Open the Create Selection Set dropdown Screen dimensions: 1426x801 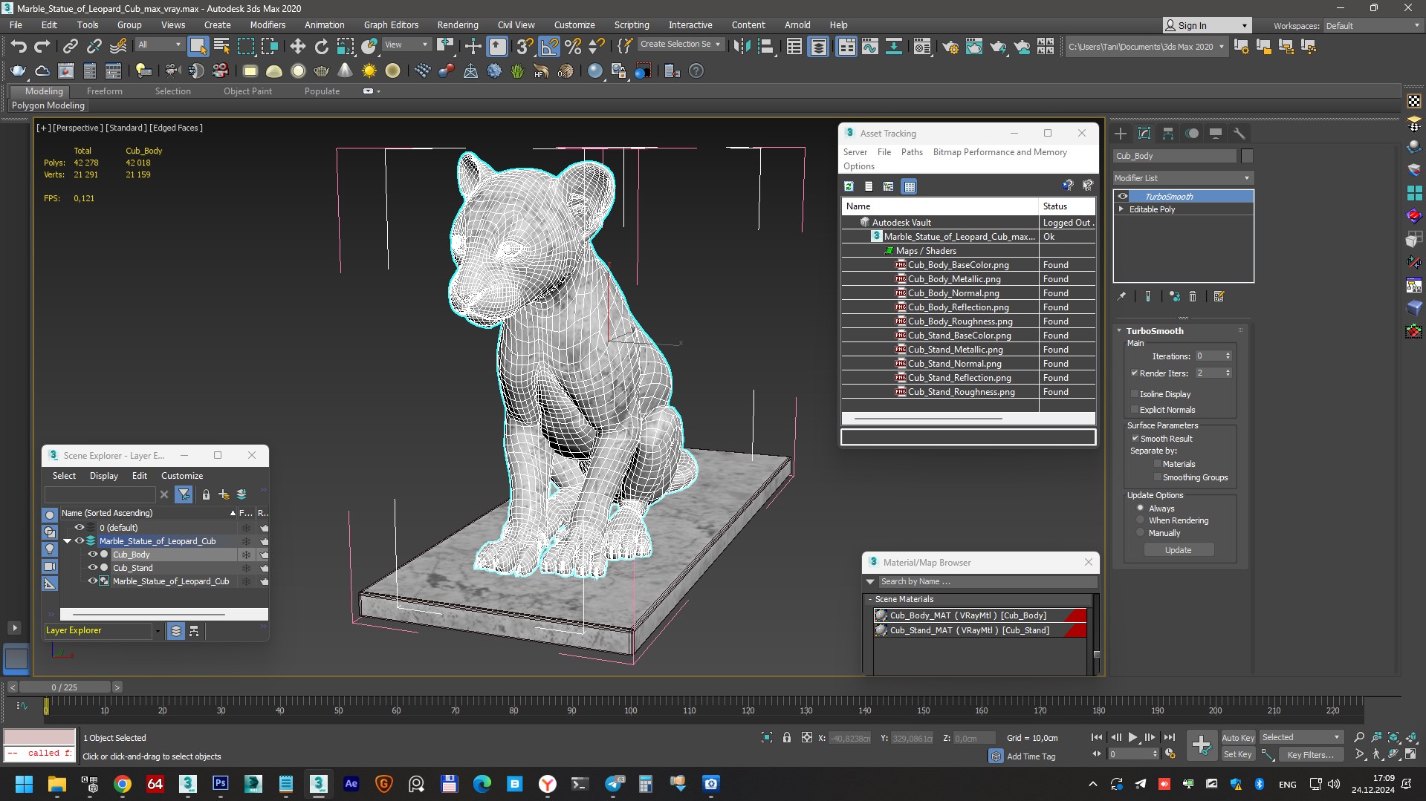pyautogui.click(x=681, y=45)
